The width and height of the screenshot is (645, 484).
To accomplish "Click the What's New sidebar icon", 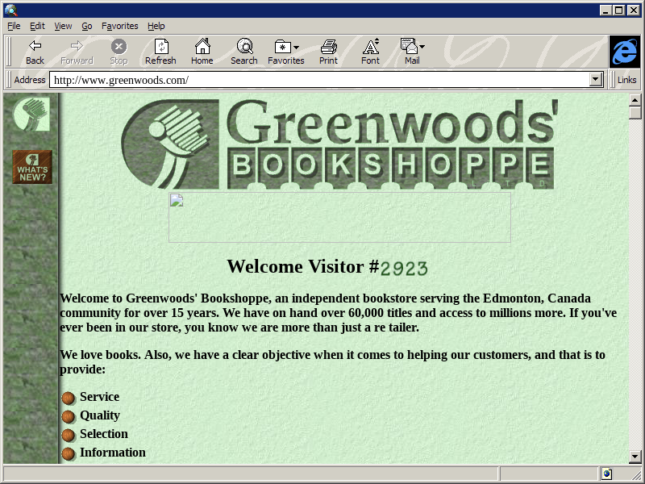I will (32, 167).
